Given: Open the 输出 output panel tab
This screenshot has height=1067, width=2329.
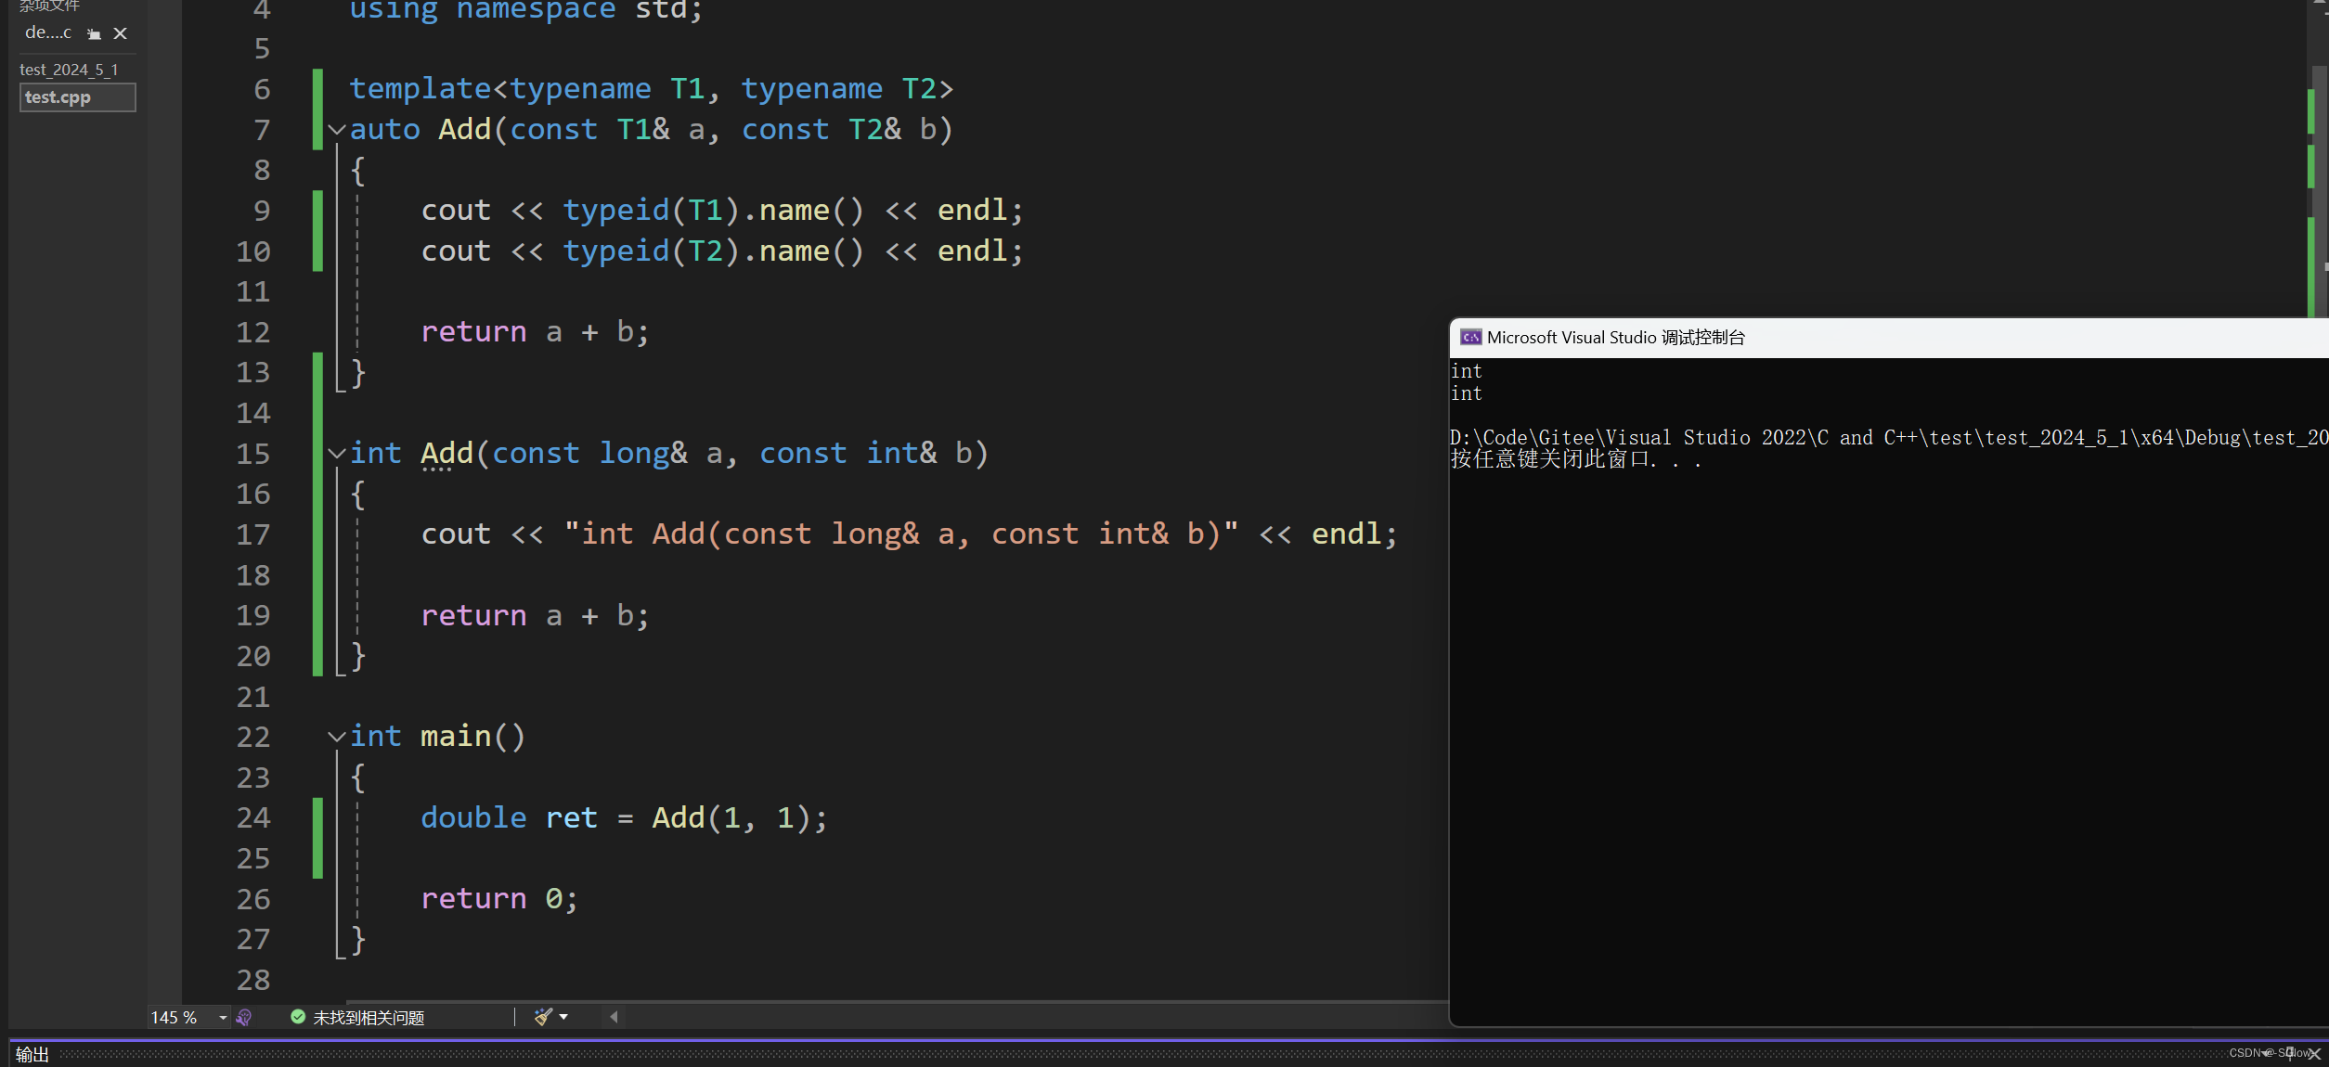Looking at the screenshot, I should [x=32, y=1054].
